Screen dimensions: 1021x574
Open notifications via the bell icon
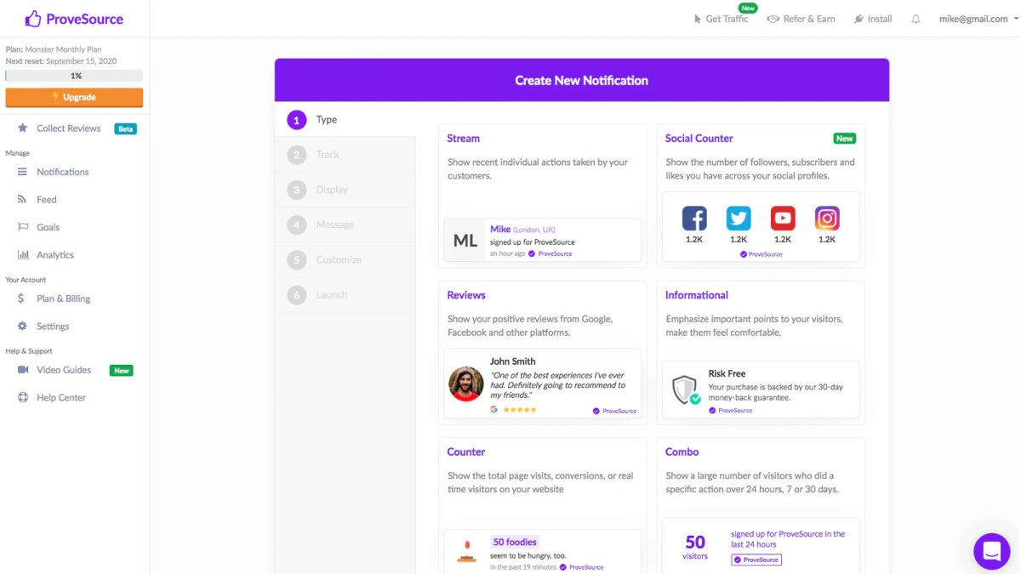[x=915, y=18]
